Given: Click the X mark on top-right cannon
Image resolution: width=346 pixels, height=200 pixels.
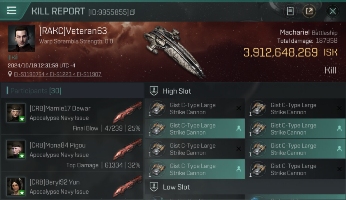Looking at the screenshot, I should 339,108.
